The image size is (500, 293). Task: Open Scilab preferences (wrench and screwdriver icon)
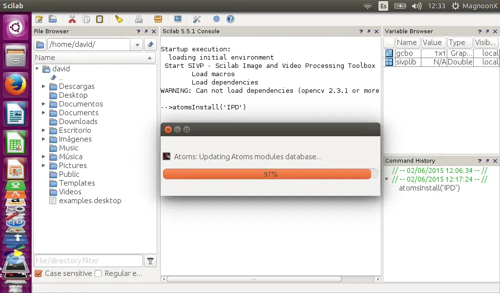(x=197, y=19)
